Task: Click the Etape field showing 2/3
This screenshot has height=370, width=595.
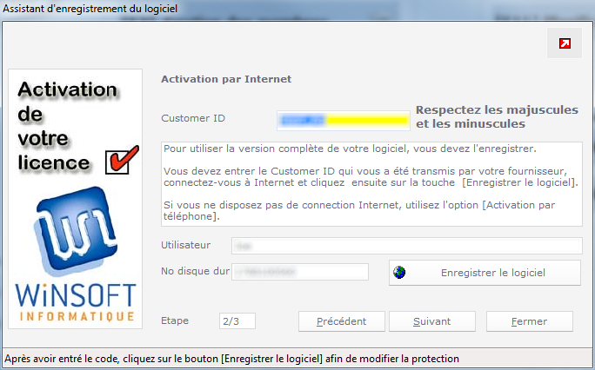Action: coord(237,321)
